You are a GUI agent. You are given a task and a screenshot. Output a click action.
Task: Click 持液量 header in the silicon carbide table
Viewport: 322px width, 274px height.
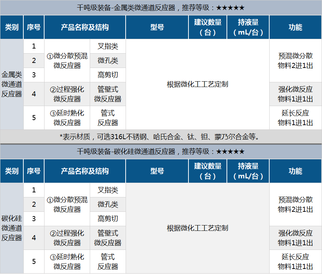point(248,171)
